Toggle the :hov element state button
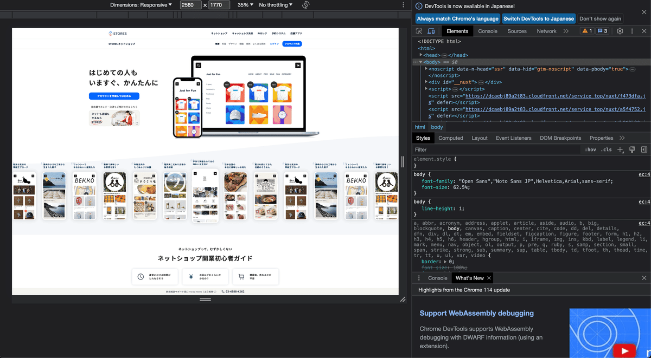 coord(590,149)
